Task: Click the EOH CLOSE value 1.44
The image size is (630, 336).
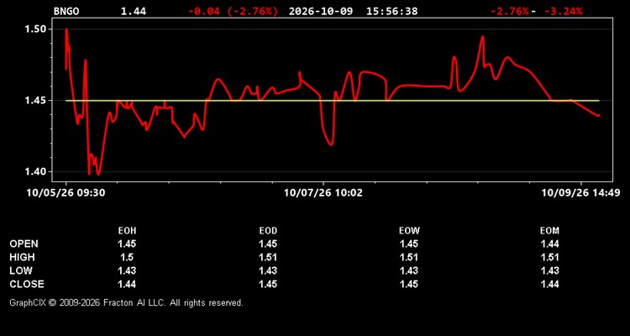Action: 127,284
